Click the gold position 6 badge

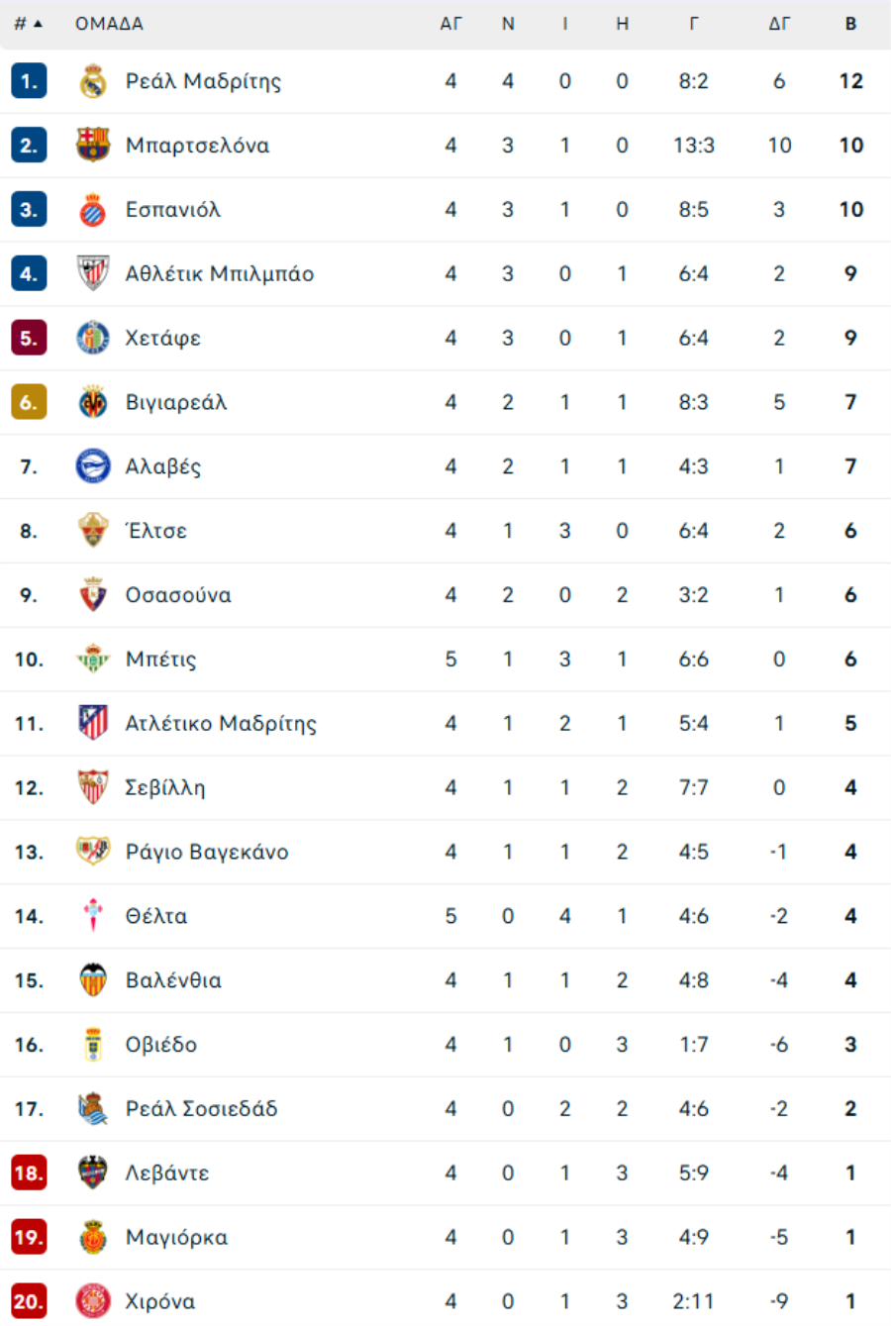29,402
